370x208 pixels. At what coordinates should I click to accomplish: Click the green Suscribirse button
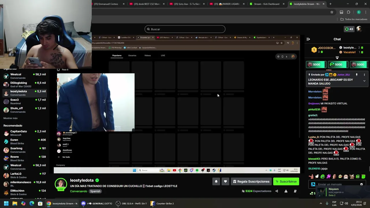point(286,181)
